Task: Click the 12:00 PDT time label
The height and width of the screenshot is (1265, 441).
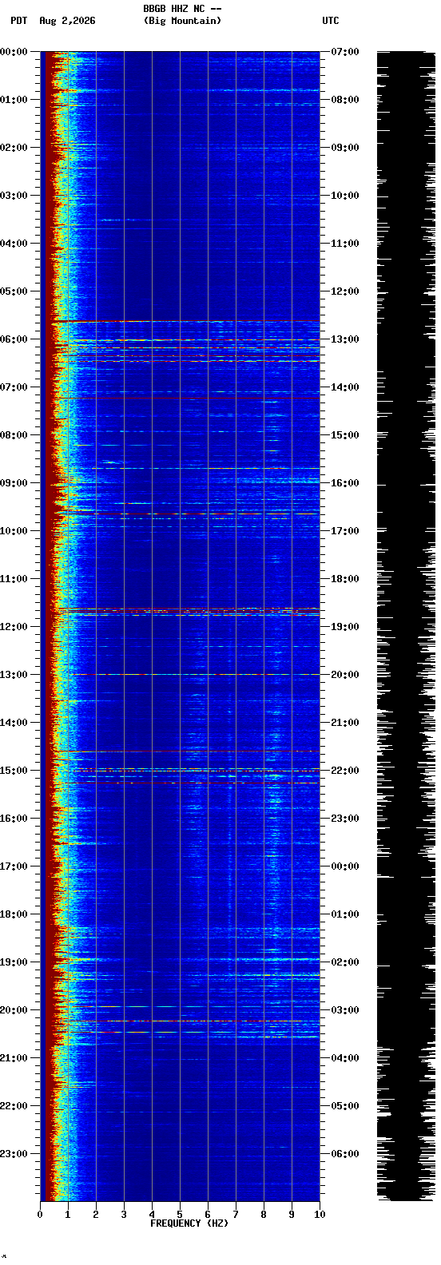Action: pos(14,627)
